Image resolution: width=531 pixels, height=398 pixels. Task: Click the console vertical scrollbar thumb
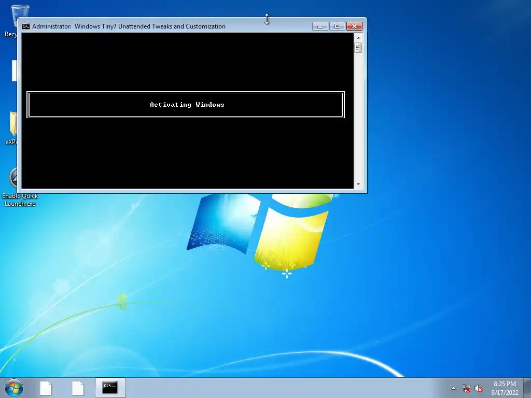pyautogui.click(x=358, y=48)
